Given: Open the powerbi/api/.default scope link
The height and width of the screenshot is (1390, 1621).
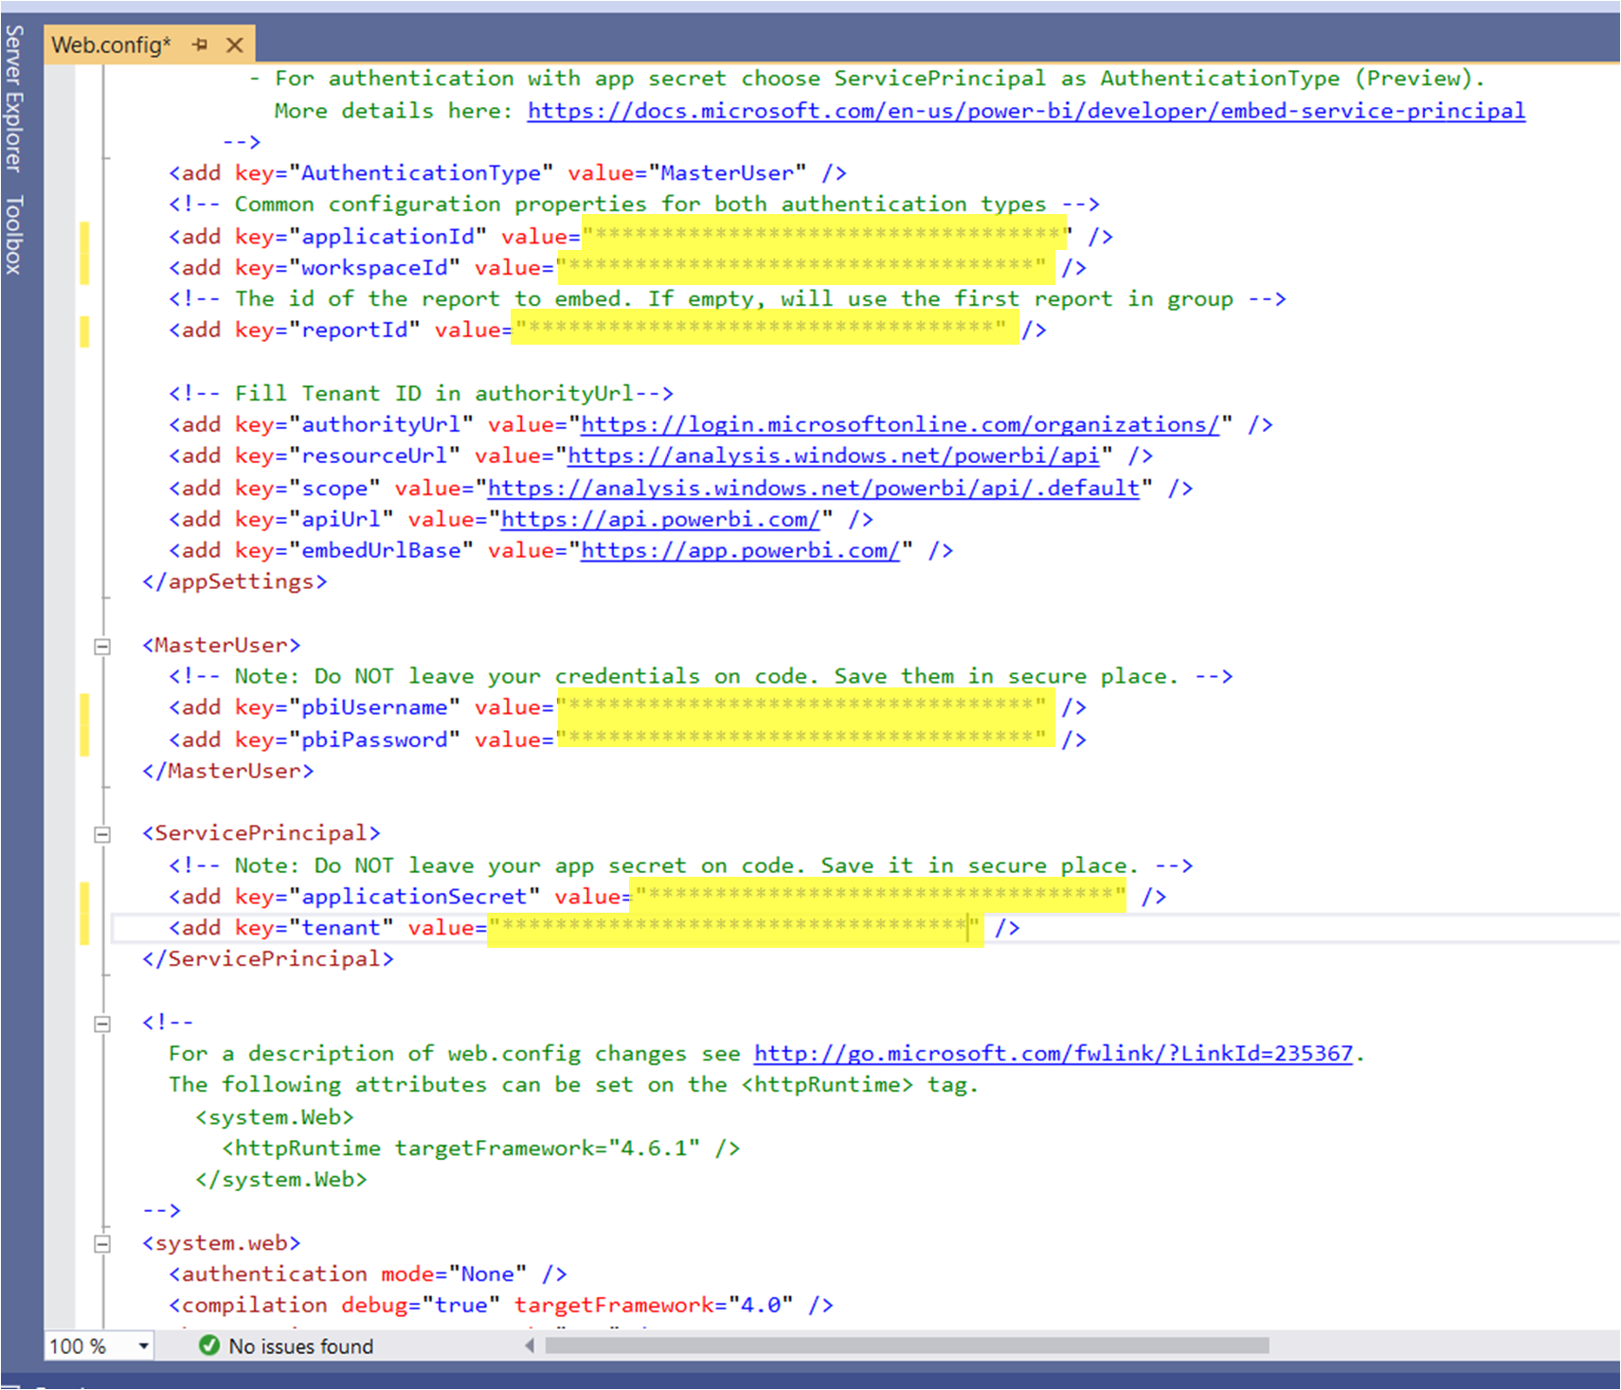Looking at the screenshot, I should [x=814, y=489].
